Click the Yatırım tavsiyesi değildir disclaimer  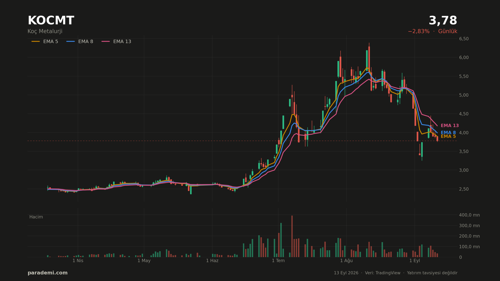pos(432,273)
